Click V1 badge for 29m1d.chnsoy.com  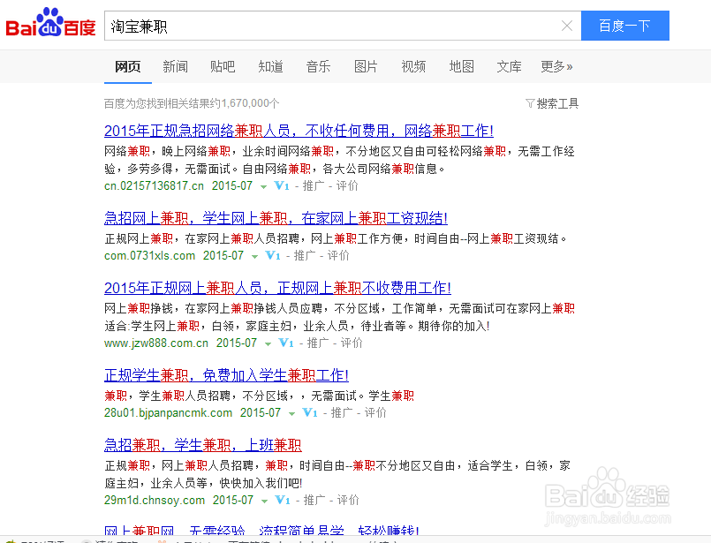click(283, 501)
